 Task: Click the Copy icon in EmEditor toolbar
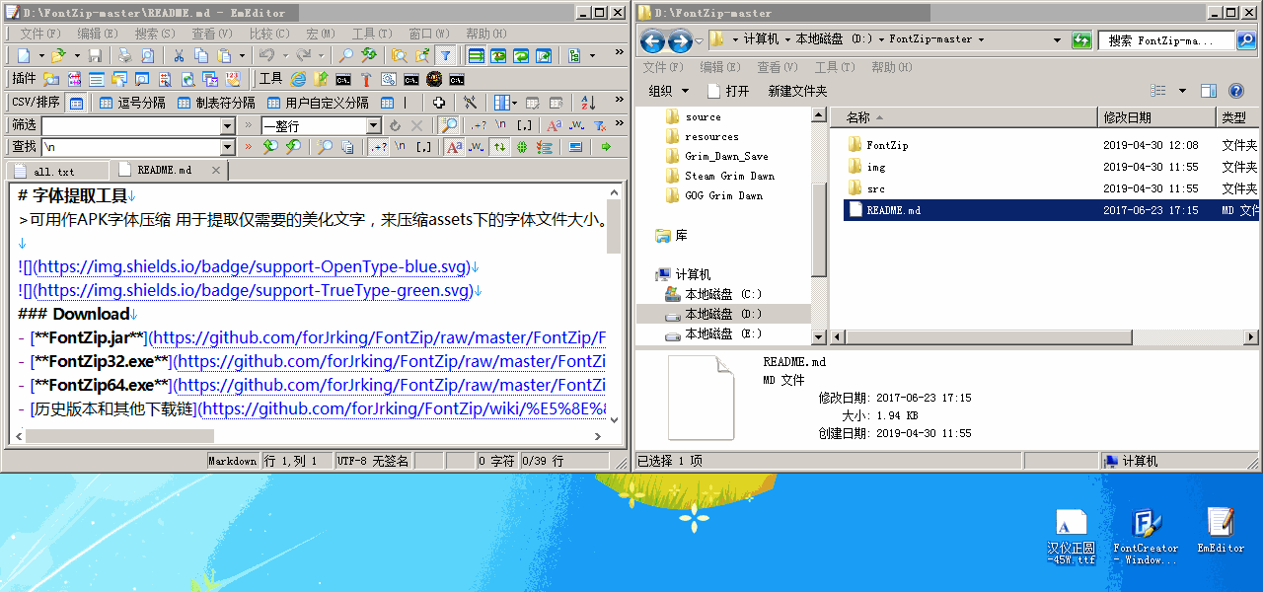201,56
